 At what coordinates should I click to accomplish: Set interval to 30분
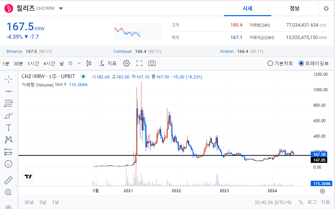pos(18,64)
